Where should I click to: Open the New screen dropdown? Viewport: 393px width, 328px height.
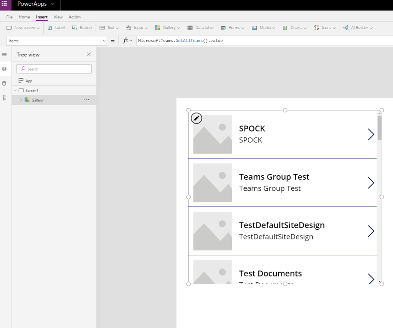point(23,28)
